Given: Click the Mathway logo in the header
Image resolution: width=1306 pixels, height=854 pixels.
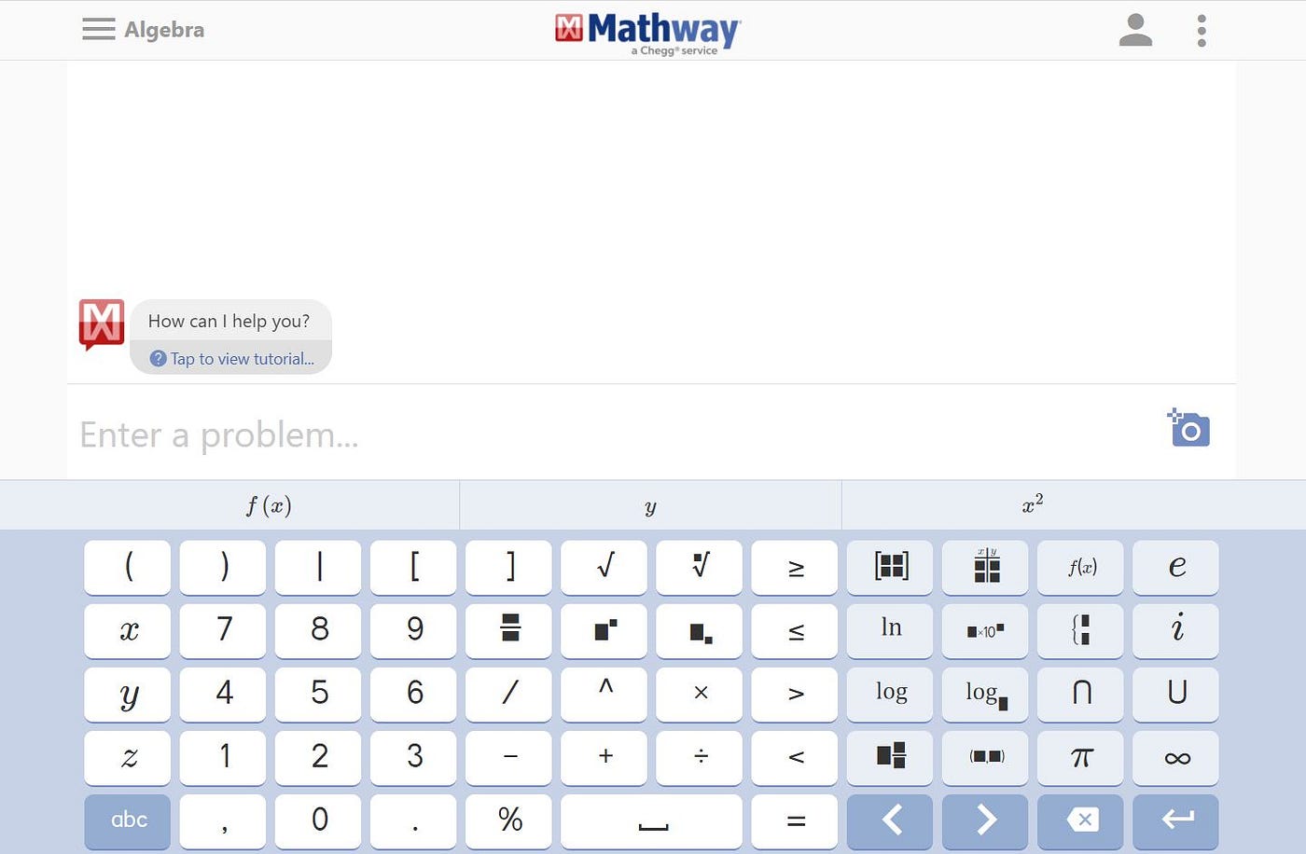Looking at the screenshot, I should pos(648,34).
